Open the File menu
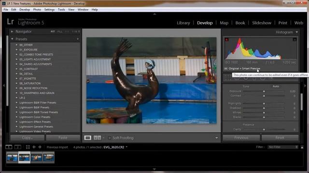 [x=6, y=10]
